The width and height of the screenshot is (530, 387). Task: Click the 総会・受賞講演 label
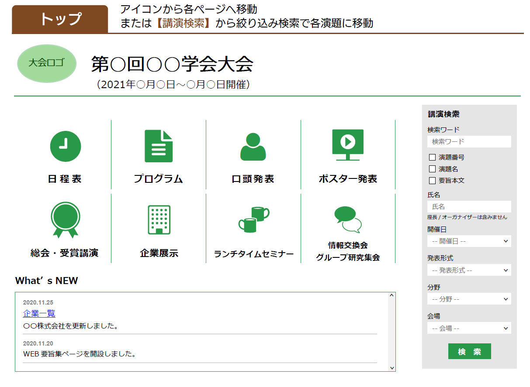(65, 253)
